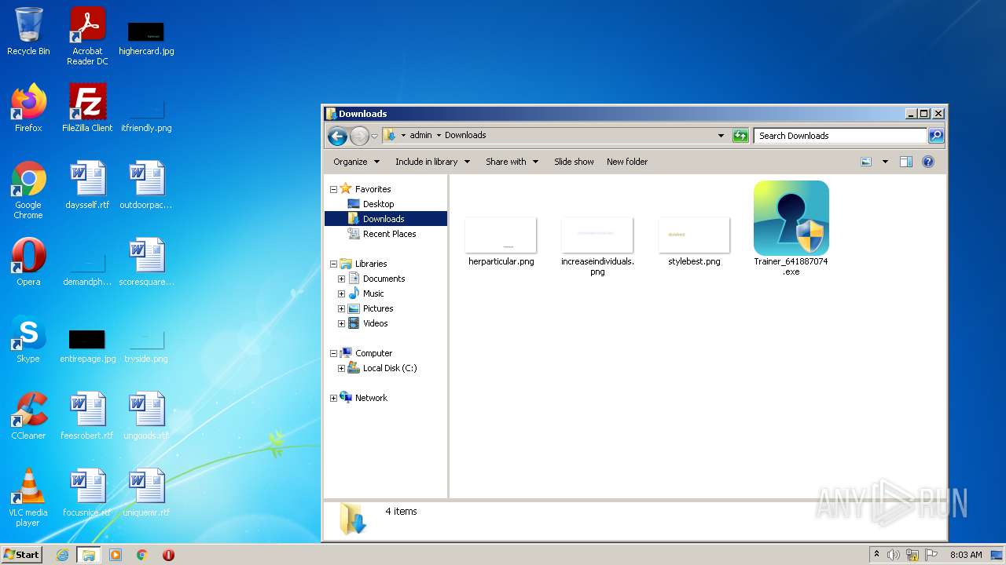Open the Organize menu
The width and height of the screenshot is (1006, 565).
[x=356, y=162]
